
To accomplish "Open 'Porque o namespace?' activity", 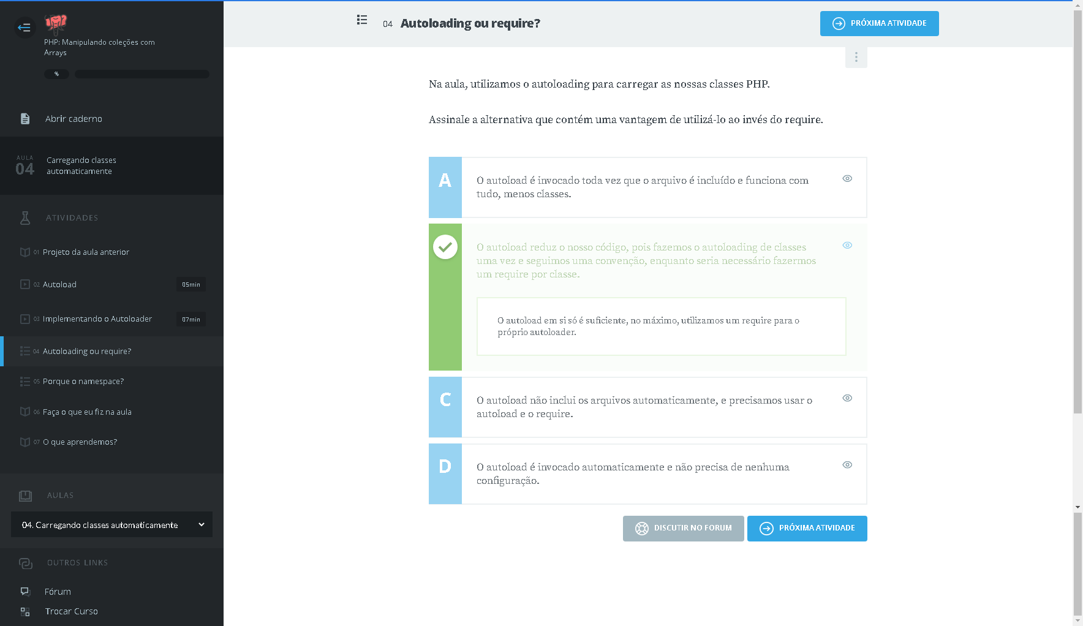I will 83,382.
